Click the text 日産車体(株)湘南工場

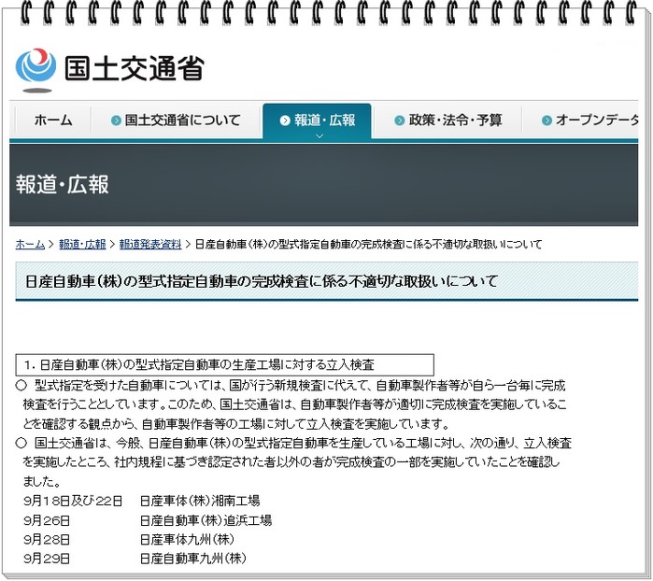[x=200, y=501]
